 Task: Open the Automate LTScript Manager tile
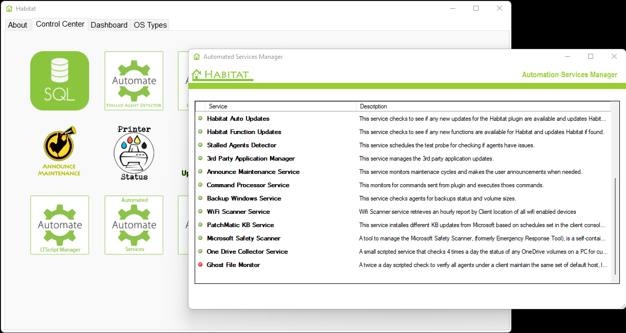point(59,225)
